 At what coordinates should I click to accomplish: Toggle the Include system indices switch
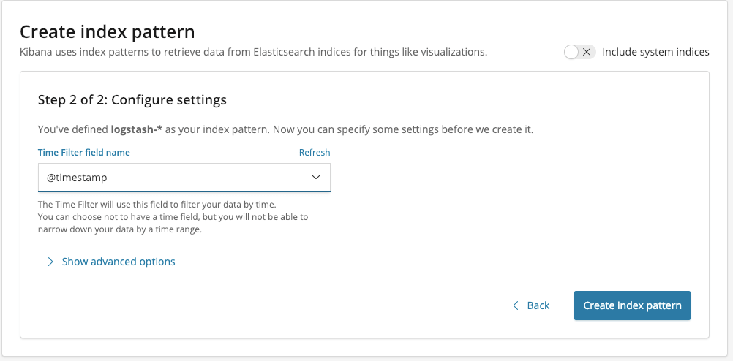(579, 52)
